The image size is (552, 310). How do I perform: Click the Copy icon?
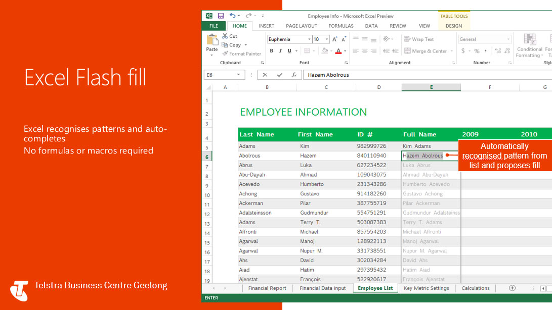[225, 44]
